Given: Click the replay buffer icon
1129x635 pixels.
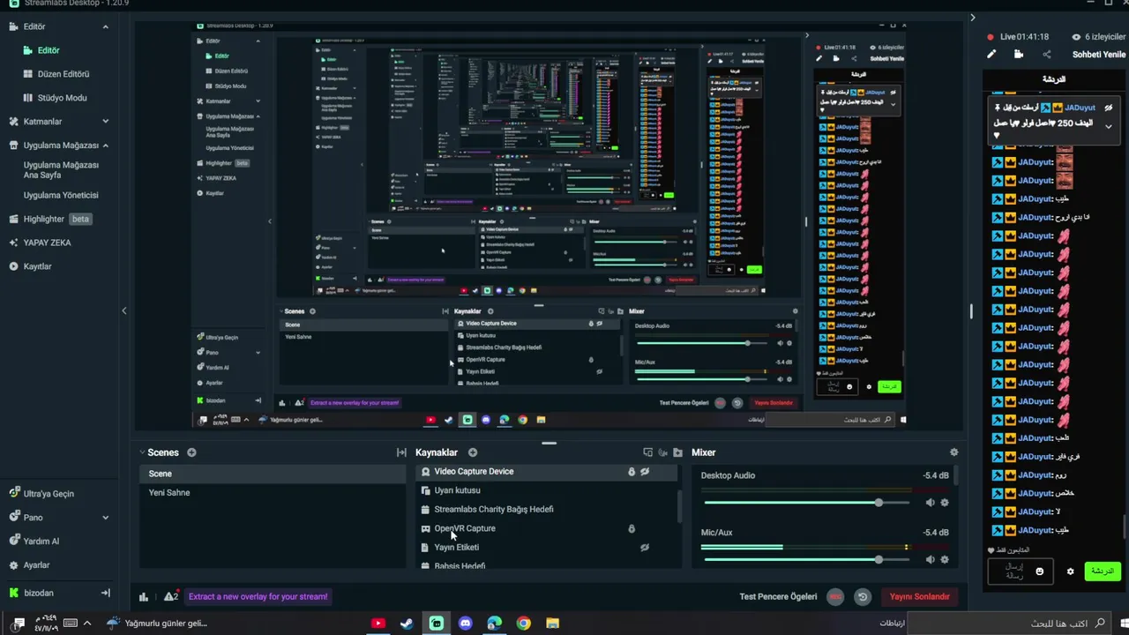Looking at the screenshot, I should click(863, 597).
